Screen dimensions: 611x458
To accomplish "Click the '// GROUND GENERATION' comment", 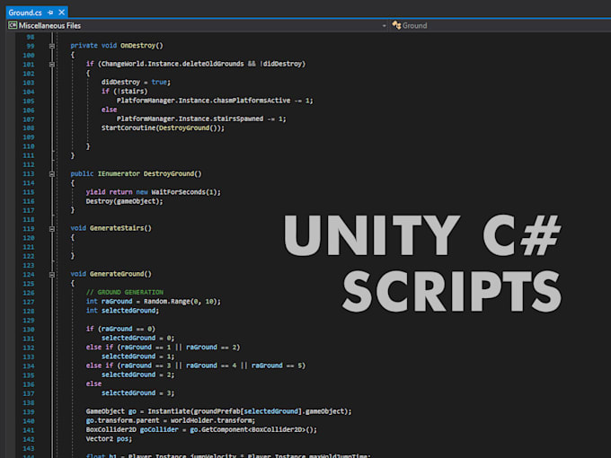I will point(125,292).
